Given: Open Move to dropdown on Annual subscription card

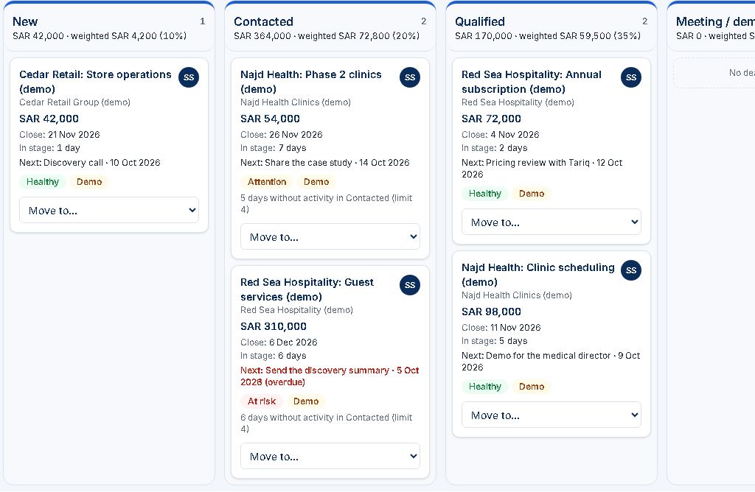Looking at the screenshot, I should tap(551, 222).
